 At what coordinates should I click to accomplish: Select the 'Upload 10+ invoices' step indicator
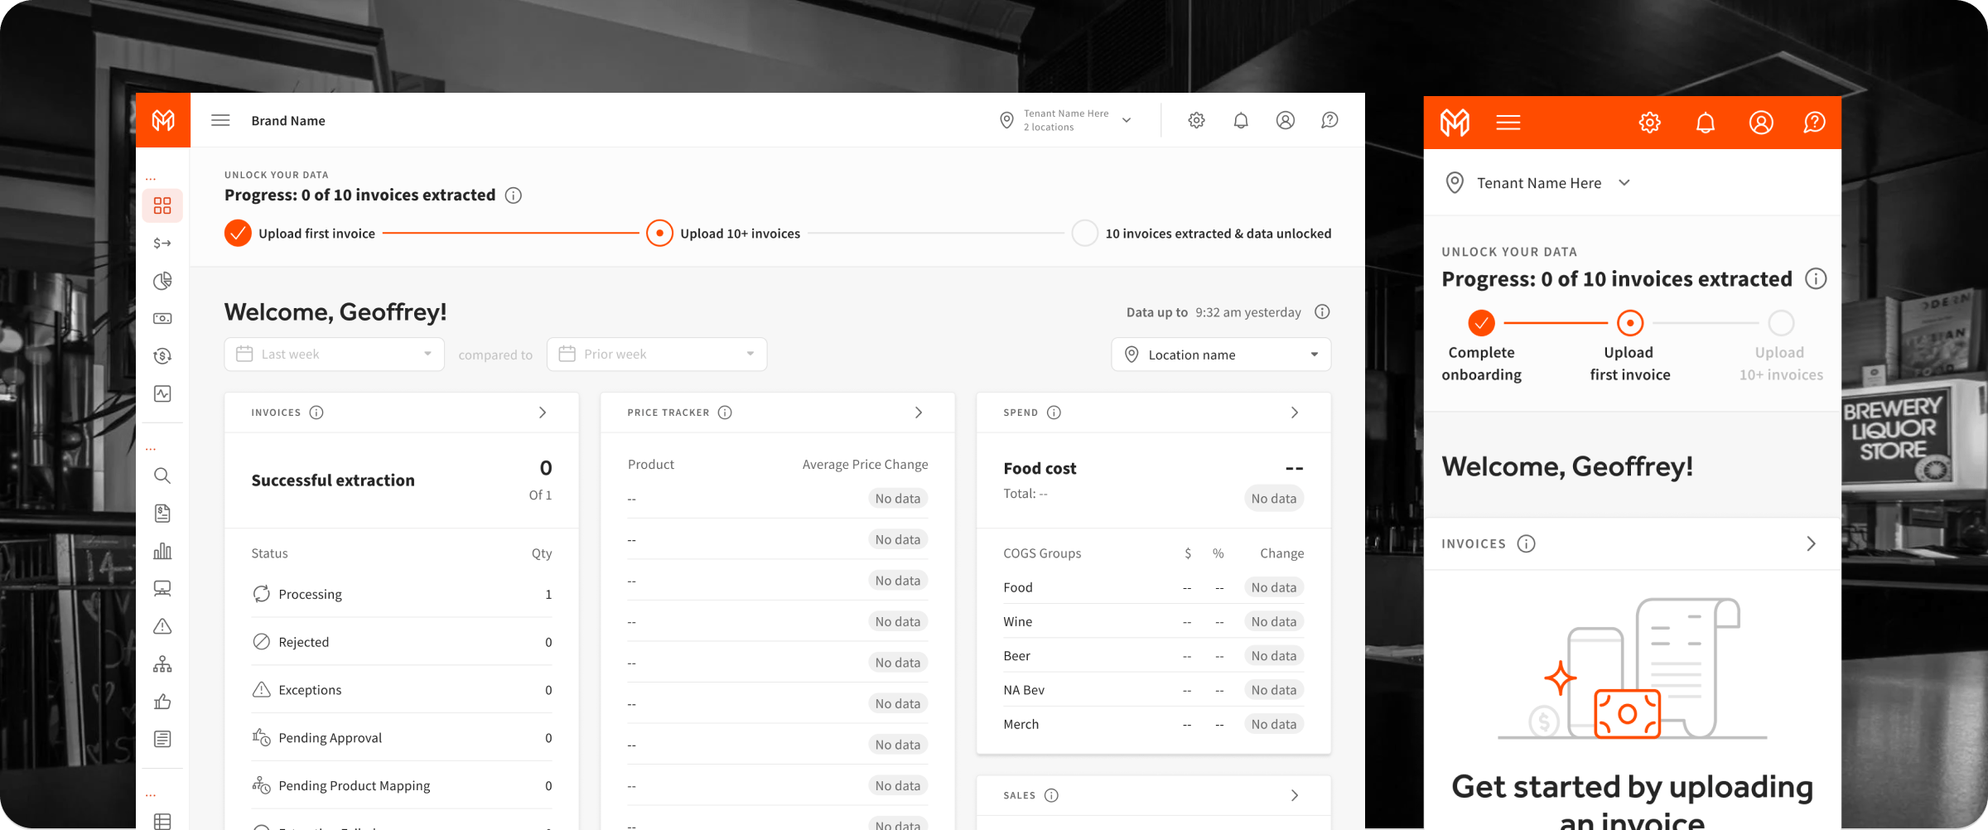(659, 234)
